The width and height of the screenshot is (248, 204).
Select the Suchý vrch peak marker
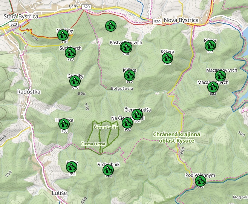(70, 54)
